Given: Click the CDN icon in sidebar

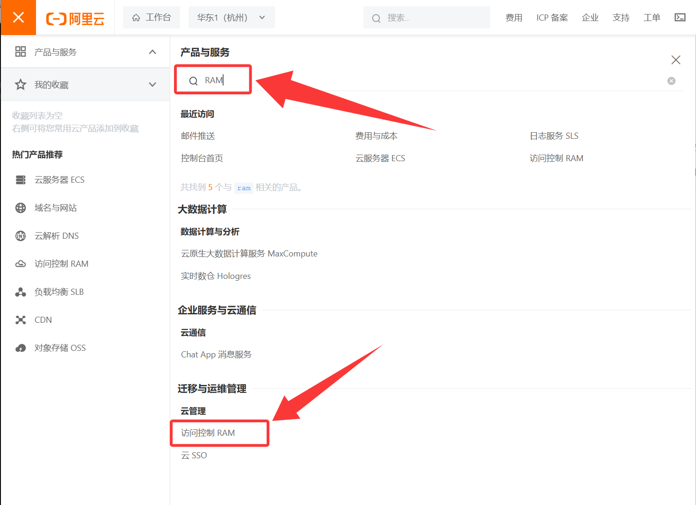Looking at the screenshot, I should coord(21,320).
